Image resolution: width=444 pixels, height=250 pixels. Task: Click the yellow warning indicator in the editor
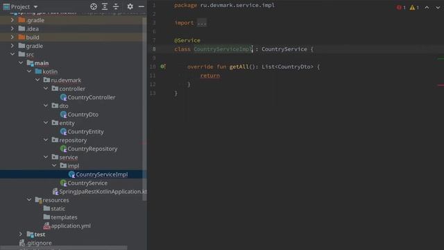[x=414, y=8]
